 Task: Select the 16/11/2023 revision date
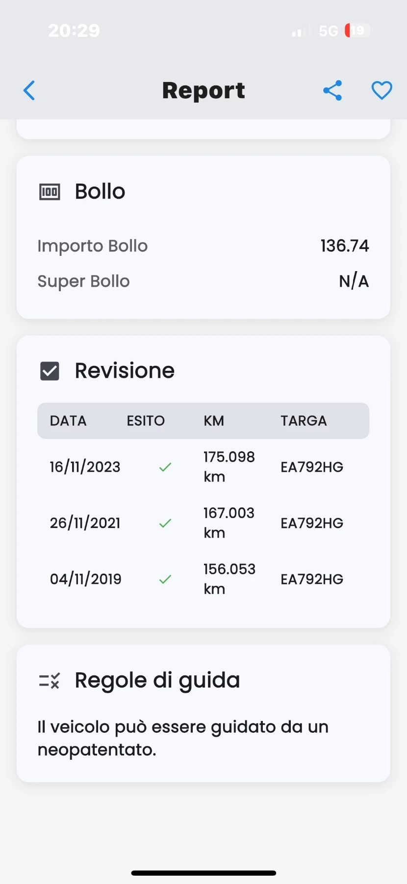(x=85, y=467)
